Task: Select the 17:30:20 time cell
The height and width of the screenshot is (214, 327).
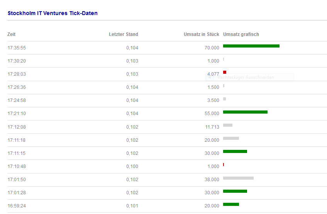Action: click(x=17, y=61)
